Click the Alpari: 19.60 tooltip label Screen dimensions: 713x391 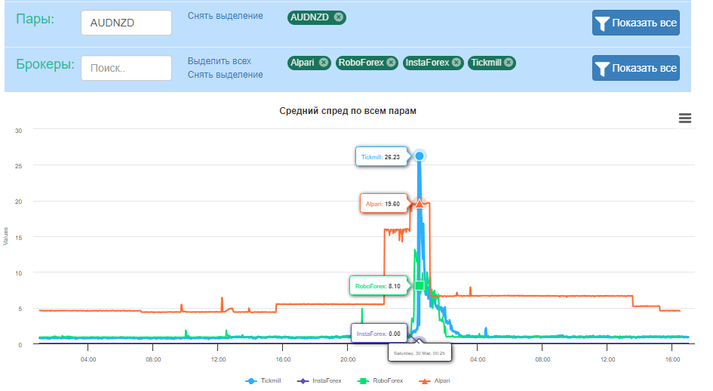coord(383,204)
